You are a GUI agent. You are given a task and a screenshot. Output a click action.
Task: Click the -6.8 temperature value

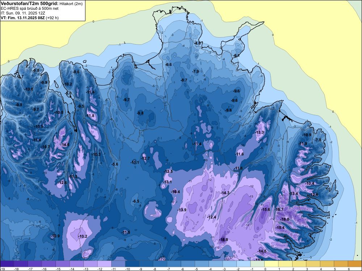point(36,70)
